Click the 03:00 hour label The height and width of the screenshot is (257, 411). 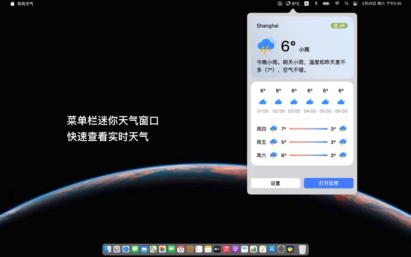tap(294, 111)
